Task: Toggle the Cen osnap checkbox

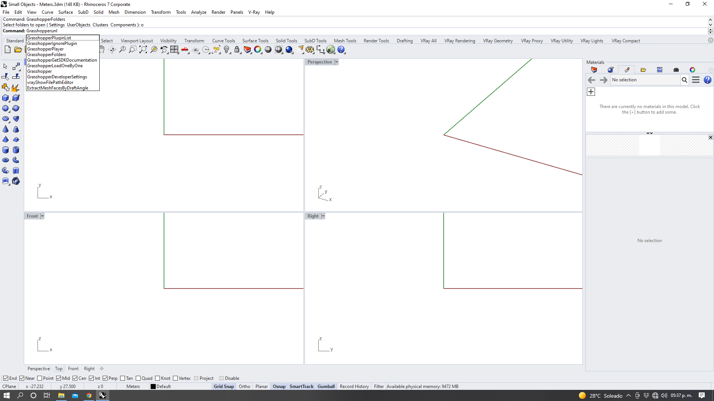Action: [x=75, y=378]
